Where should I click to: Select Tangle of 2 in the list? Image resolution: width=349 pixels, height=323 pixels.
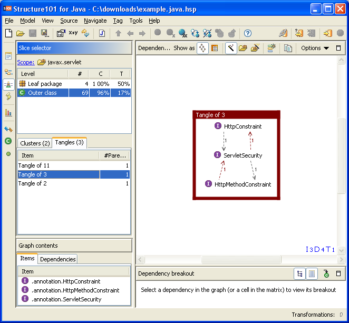coord(74,183)
